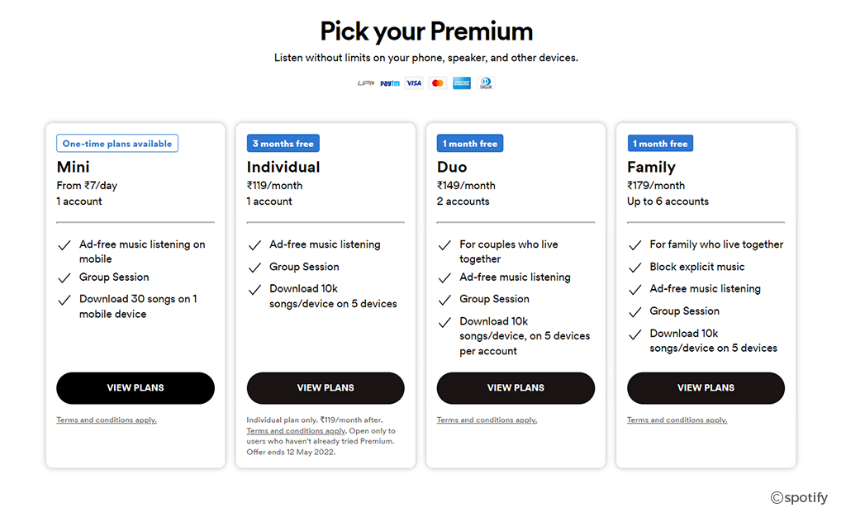Click the Diners Club card icon
Screen dimensions: 846x517
486,83
